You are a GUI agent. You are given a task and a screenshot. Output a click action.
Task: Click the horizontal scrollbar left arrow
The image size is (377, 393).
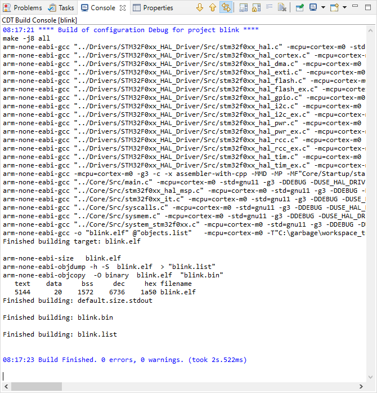pos(6,386)
